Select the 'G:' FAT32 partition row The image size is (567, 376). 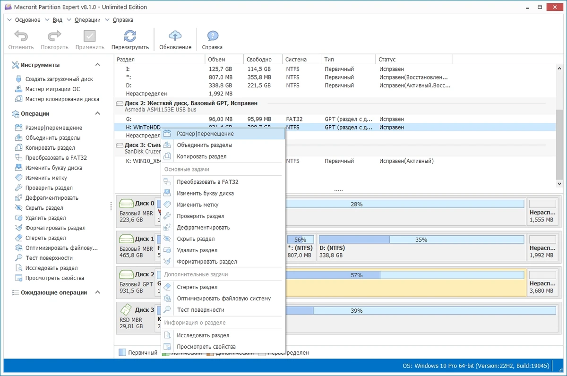click(335, 119)
